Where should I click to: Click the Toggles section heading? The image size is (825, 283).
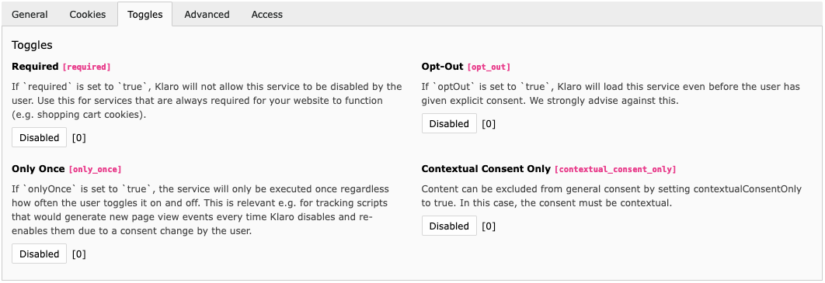[32, 45]
